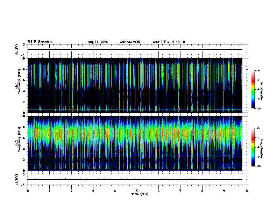Click the "Time (min)" axis label
The image size is (277, 214).
140,194
